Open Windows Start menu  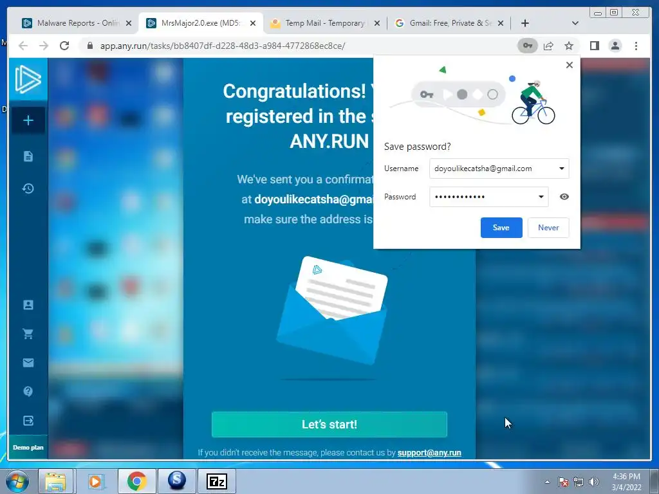coord(17,481)
